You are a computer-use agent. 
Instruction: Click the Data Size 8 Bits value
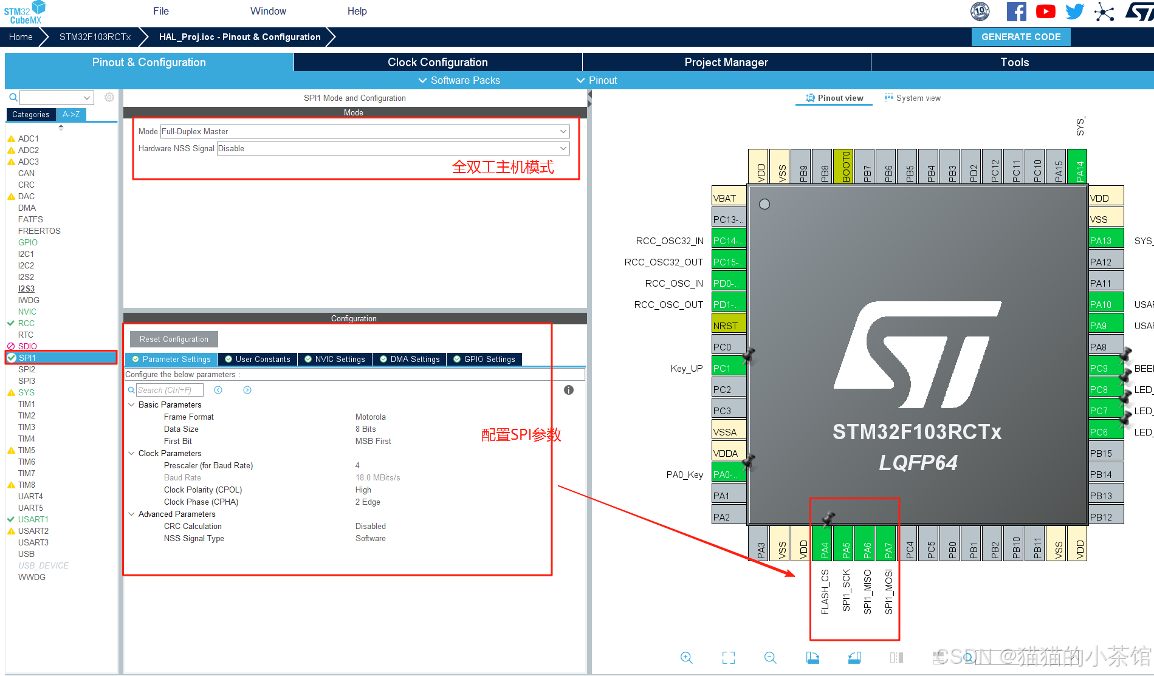(x=366, y=429)
